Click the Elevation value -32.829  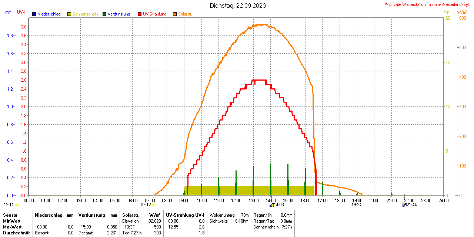(x=154, y=221)
